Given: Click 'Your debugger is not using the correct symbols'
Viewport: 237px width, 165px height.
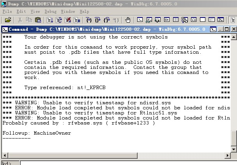Looking at the screenshot, I should [x=96, y=37].
